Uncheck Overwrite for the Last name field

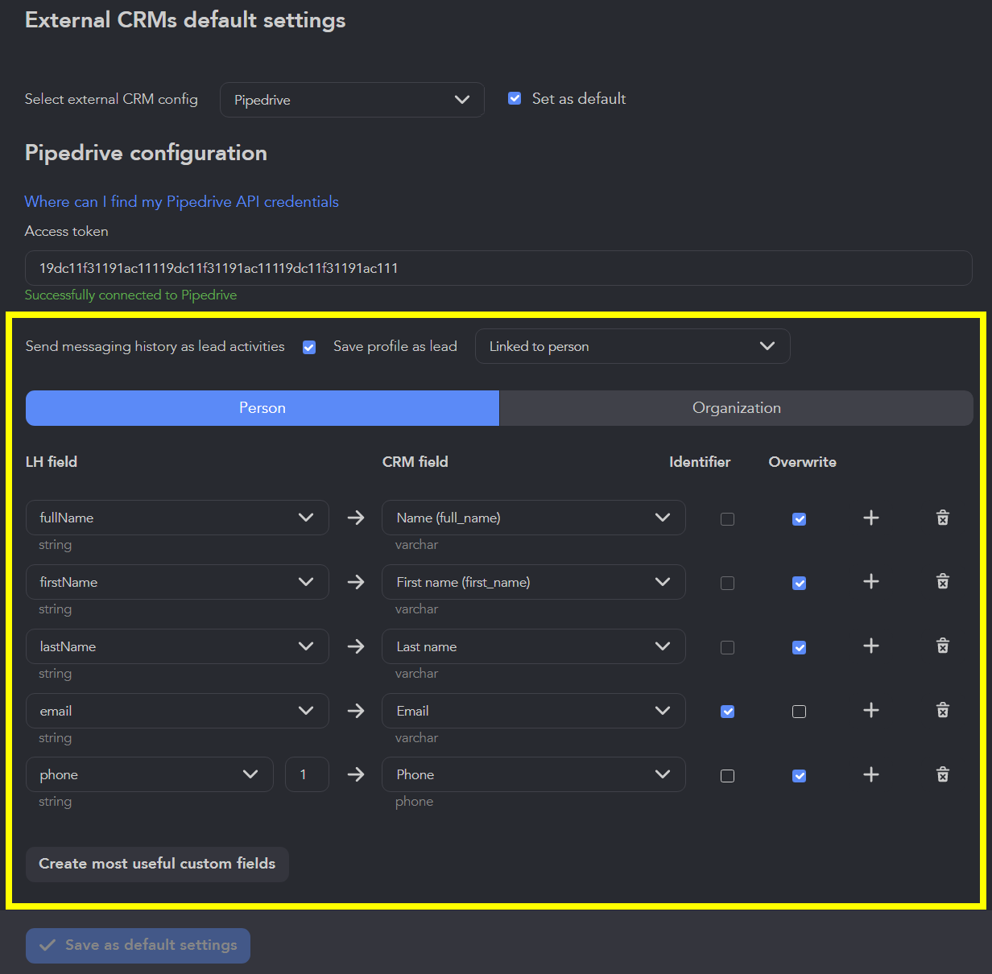(799, 647)
